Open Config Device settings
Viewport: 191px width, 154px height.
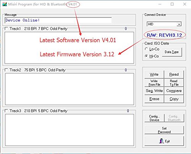pos(154,118)
